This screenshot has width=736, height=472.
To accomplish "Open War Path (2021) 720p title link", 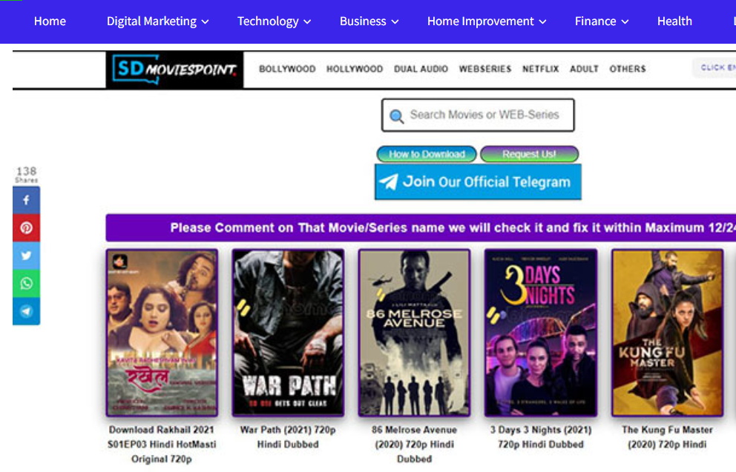I will (288, 437).
